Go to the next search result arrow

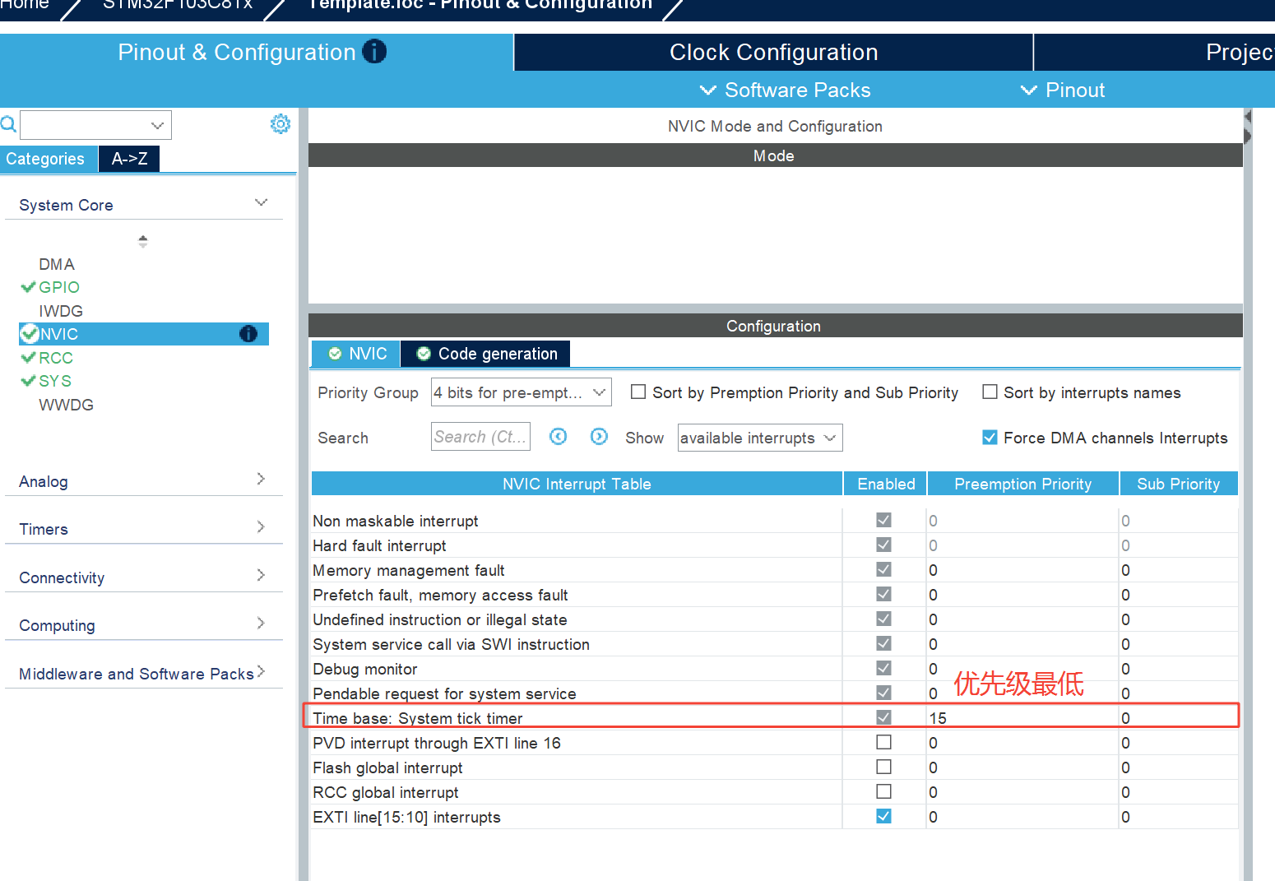point(600,437)
